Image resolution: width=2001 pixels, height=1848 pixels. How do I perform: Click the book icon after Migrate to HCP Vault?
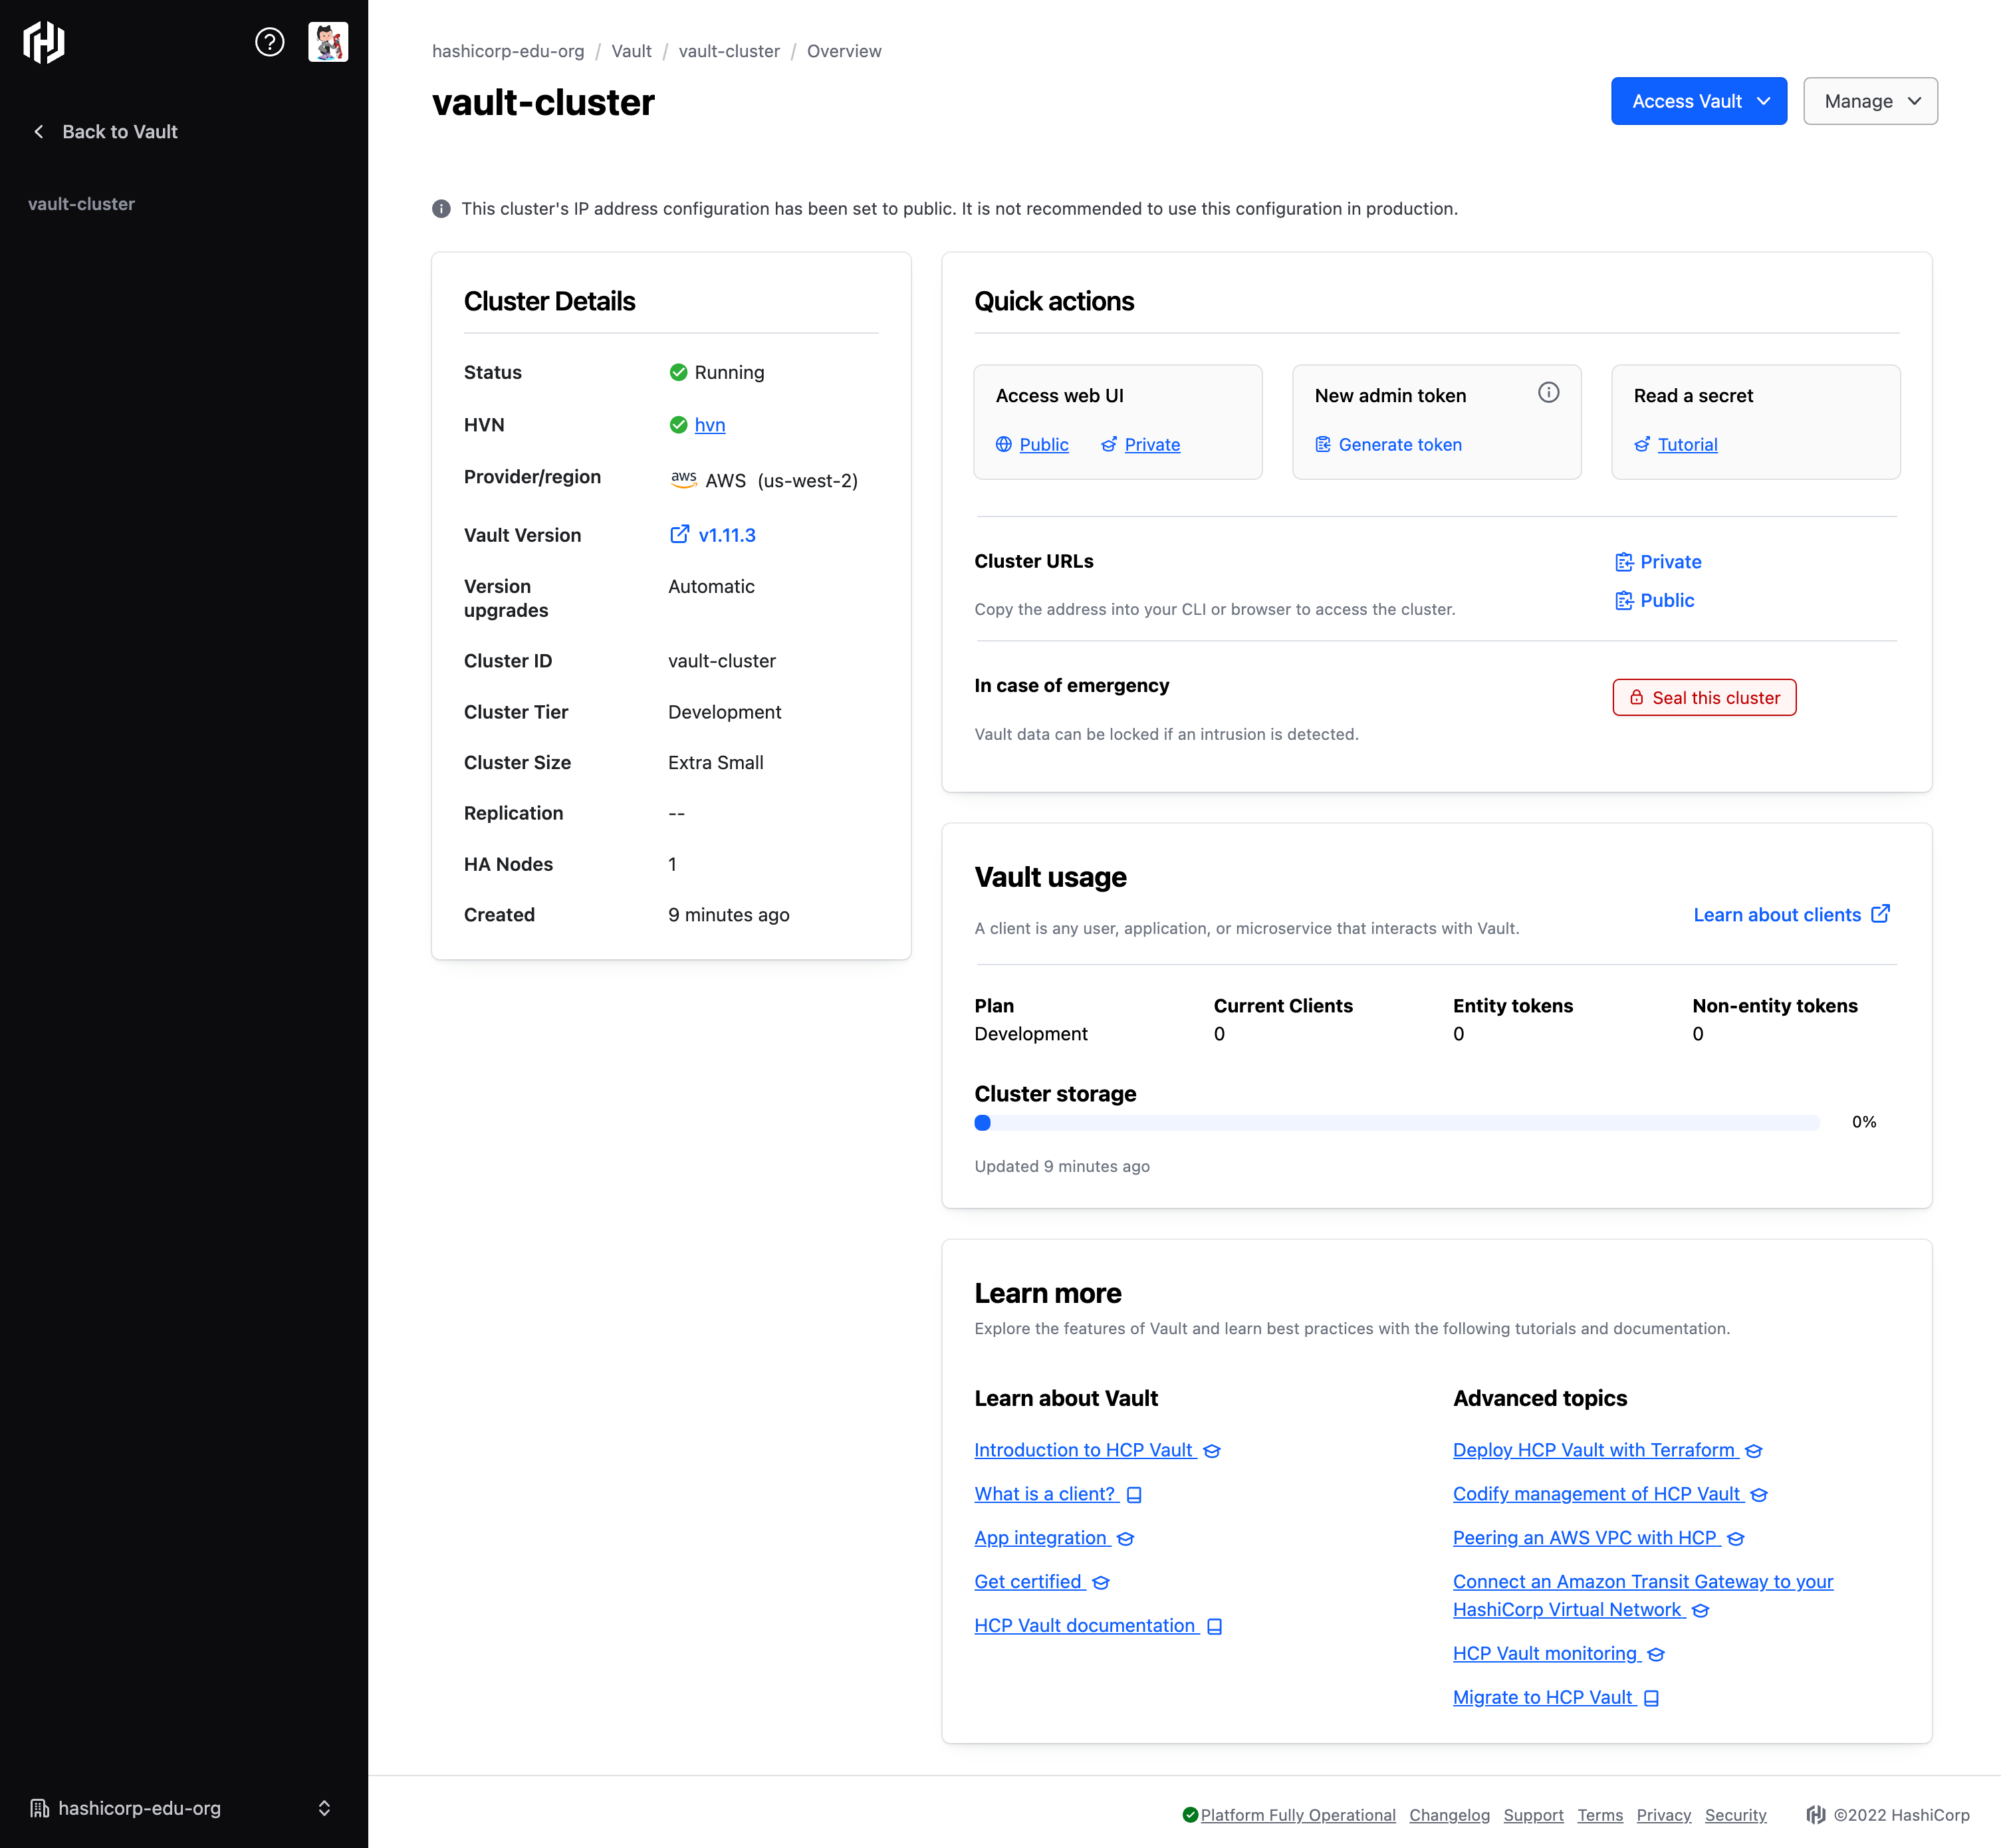pos(1651,1699)
